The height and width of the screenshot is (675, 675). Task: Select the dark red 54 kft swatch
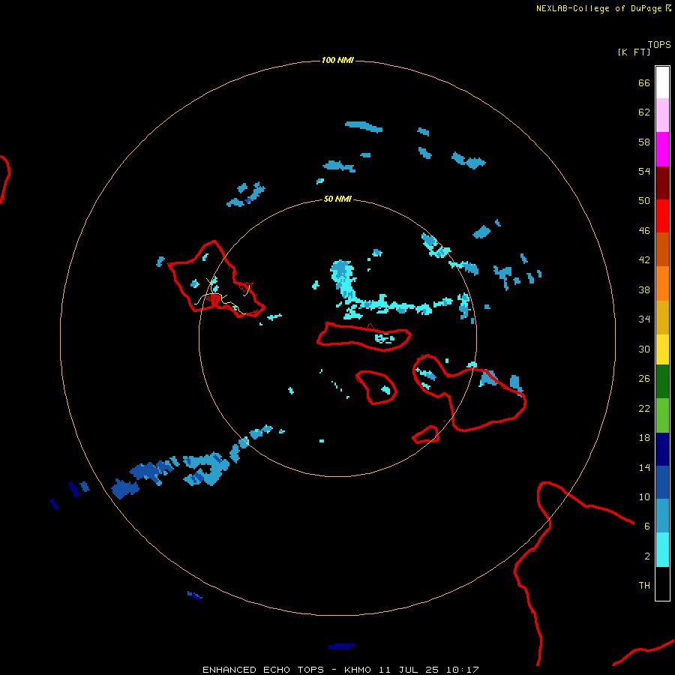point(662,183)
